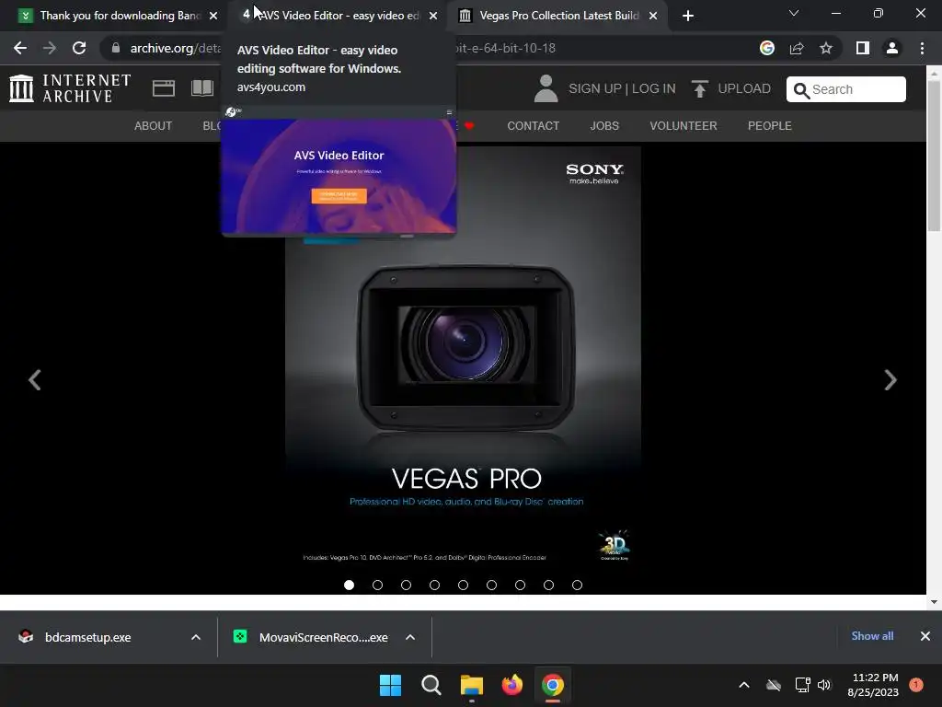Open the VOLUNTEER menu item
Image resolution: width=942 pixels, height=707 pixels.
(684, 125)
